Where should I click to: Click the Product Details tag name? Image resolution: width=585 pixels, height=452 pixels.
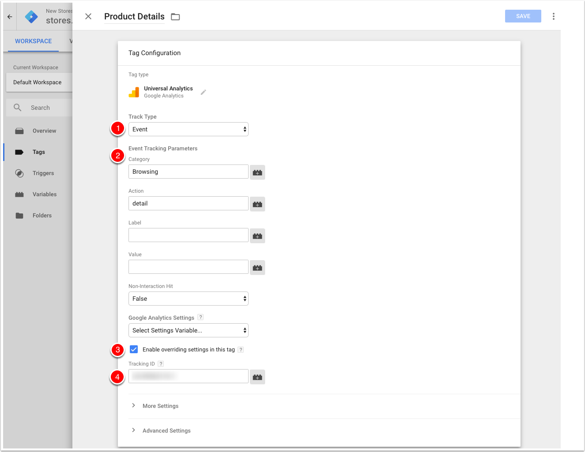134,16
